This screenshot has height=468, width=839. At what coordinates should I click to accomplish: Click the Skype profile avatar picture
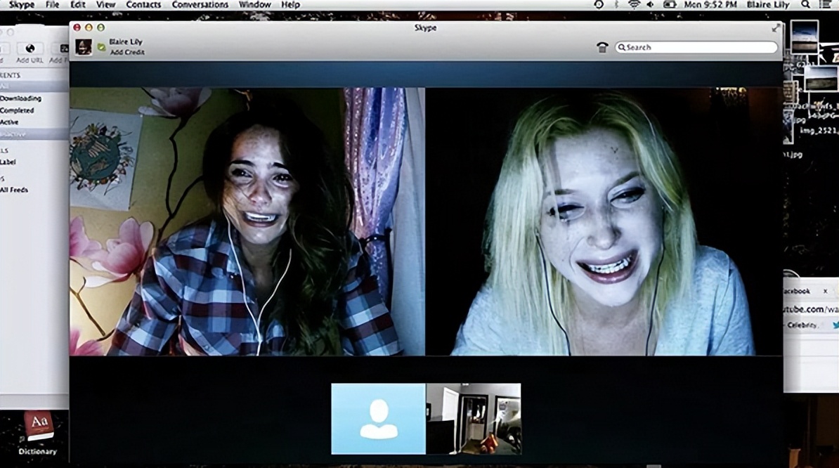[83, 47]
